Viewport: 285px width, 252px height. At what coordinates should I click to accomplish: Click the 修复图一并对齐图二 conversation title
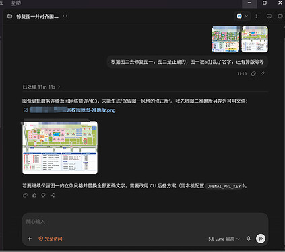37,16
